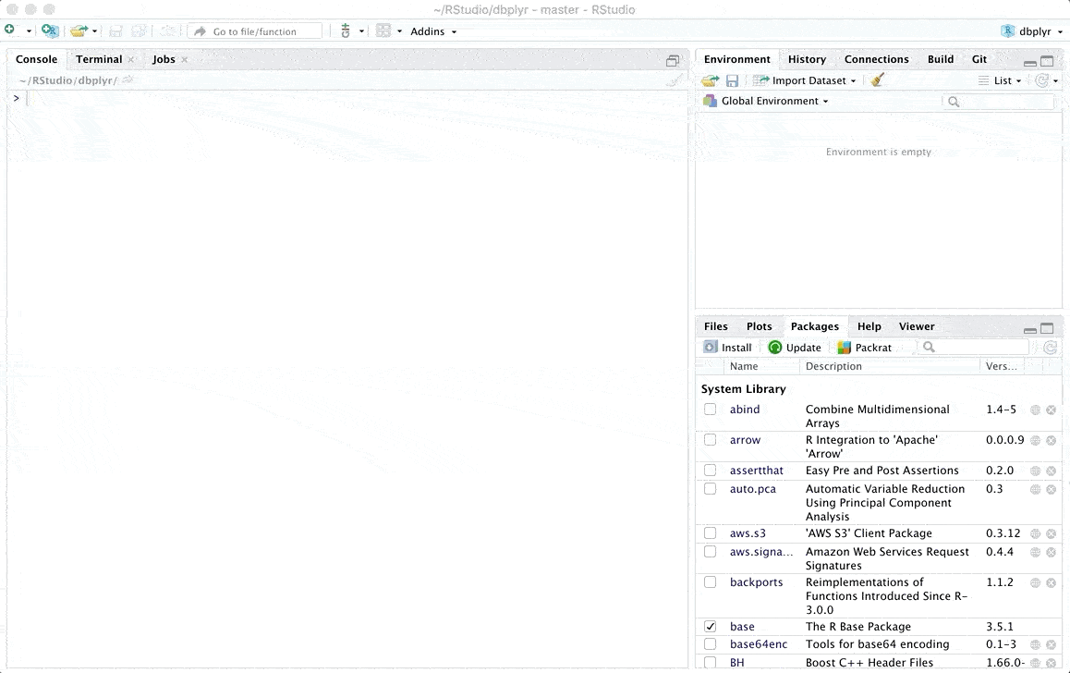
Task: Switch to the History tab
Action: click(x=807, y=59)
